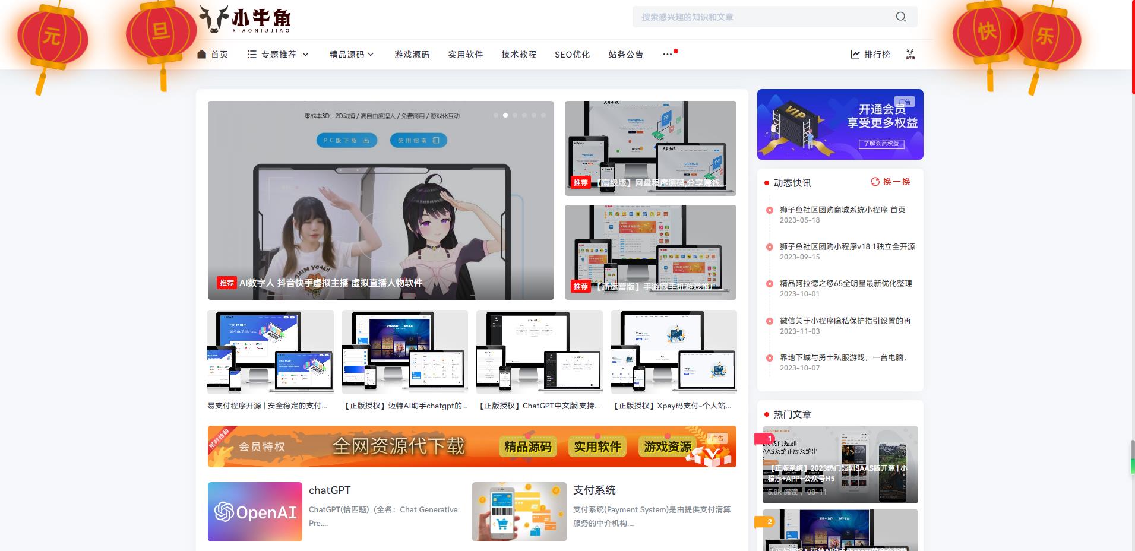Screen dimensions: 1135x551
Task: Click the payment system phone image
Action: click(519, 512)
